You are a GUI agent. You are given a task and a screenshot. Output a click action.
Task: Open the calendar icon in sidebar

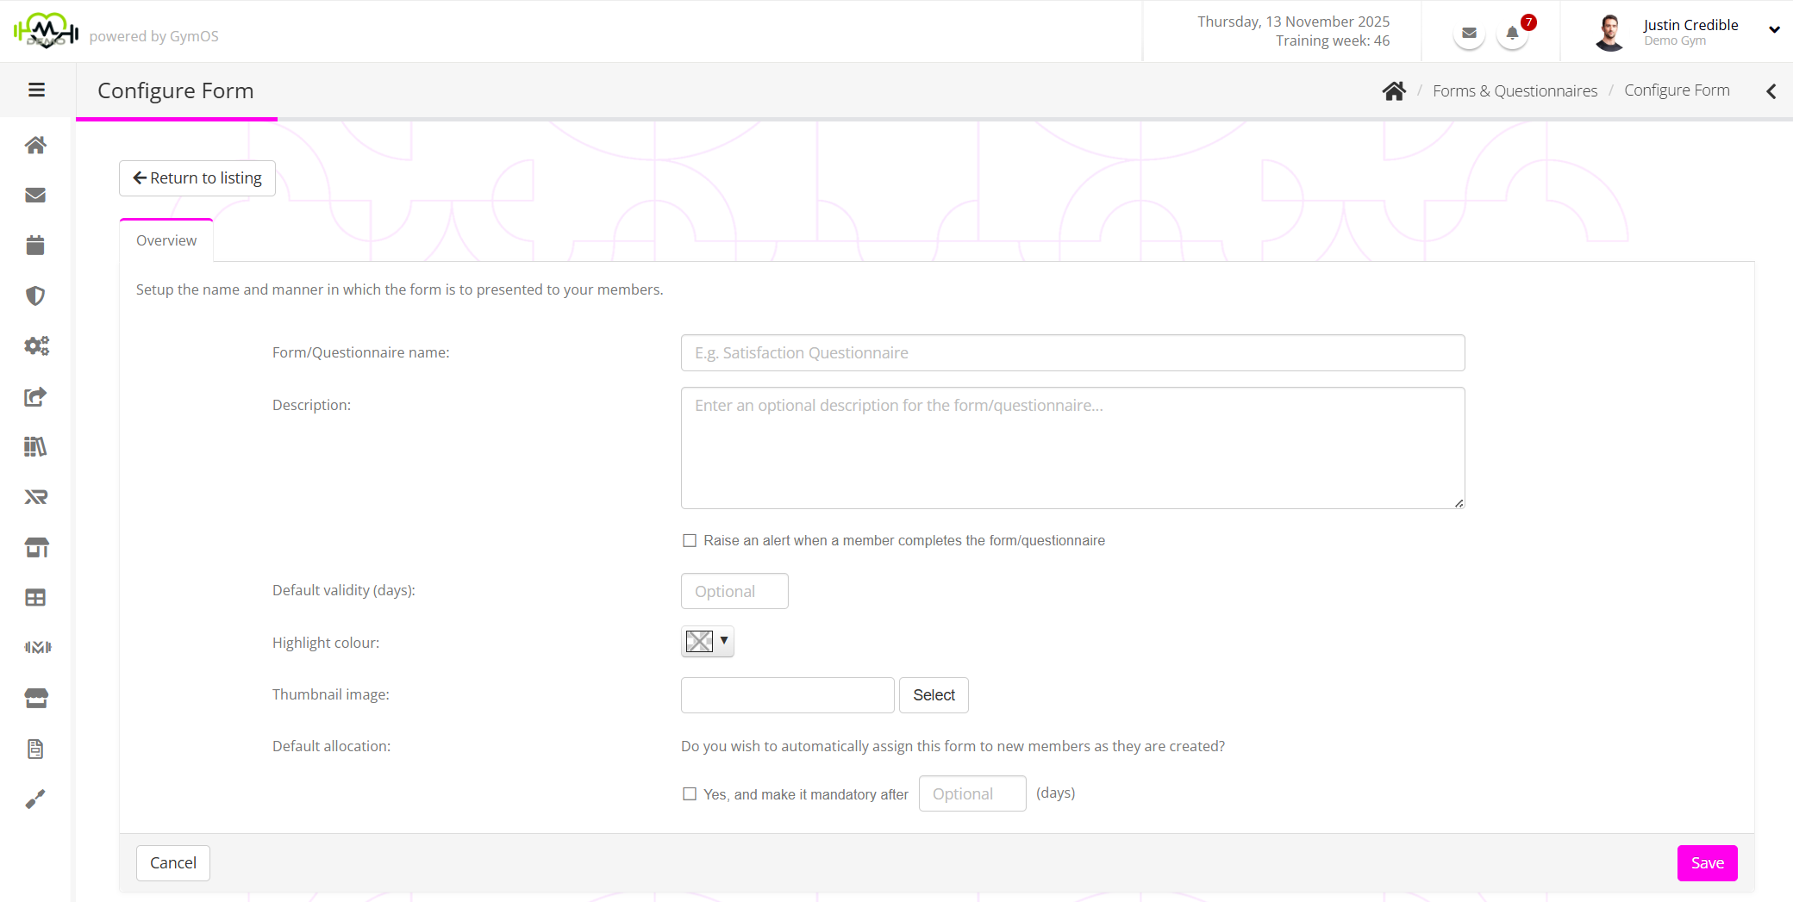point(35,246)
